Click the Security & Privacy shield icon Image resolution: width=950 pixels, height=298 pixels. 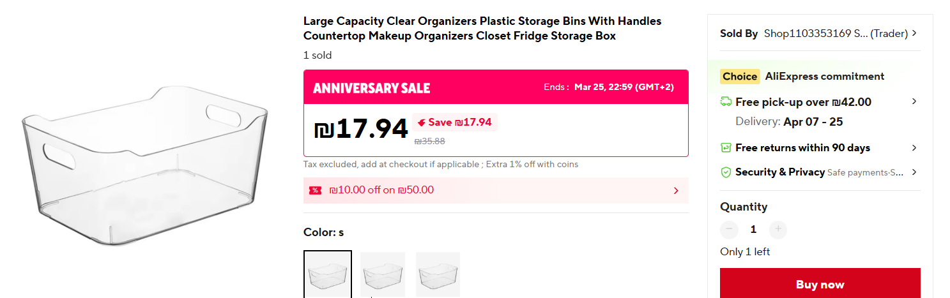point(726,172)
